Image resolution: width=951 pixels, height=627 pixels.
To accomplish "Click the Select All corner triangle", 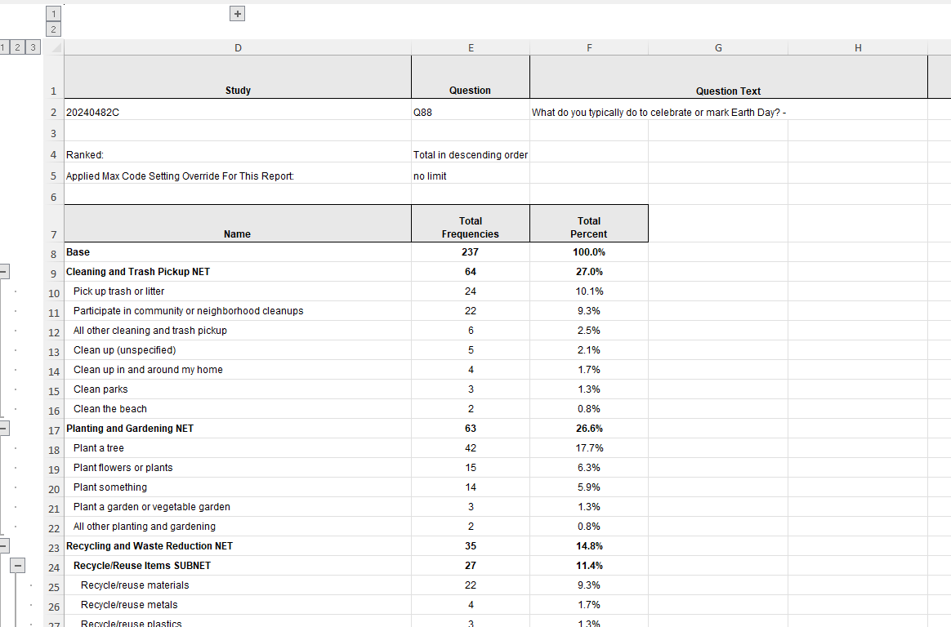I will [55, 48].
